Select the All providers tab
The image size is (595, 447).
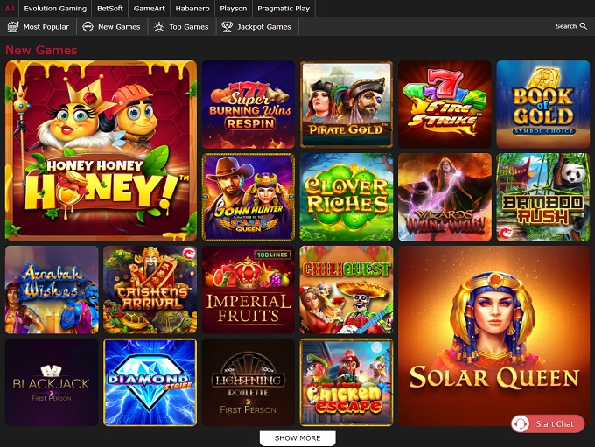pos(10,8)
